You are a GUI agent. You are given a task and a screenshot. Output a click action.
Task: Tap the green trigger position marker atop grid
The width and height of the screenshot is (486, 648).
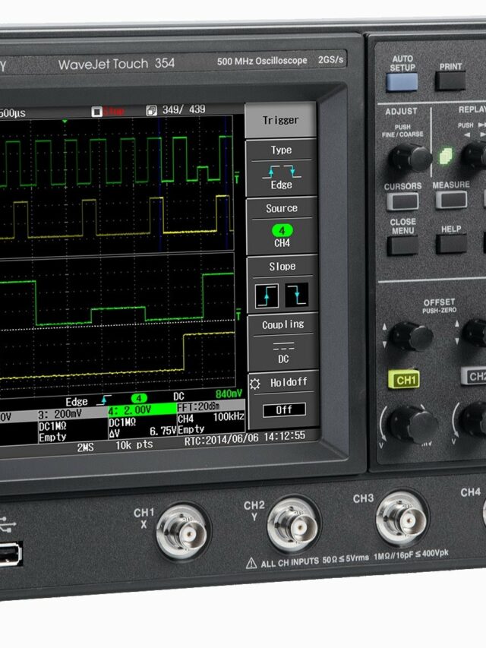pyautogui.click(x=65, y=121)
